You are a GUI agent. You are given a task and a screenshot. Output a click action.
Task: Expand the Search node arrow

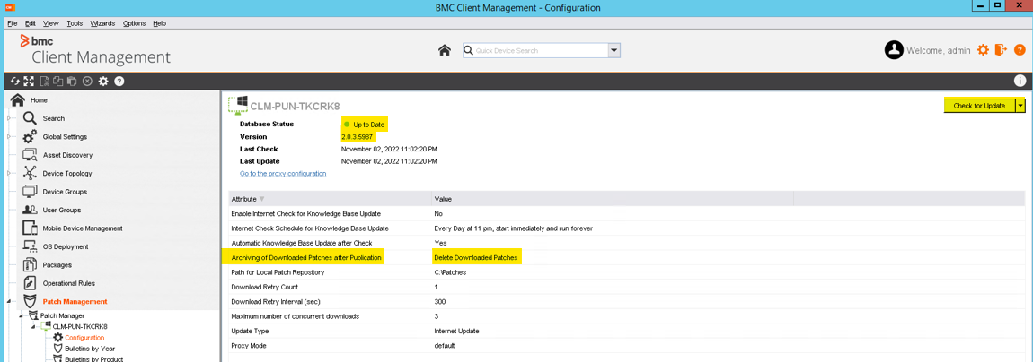[x=9, y=118]
